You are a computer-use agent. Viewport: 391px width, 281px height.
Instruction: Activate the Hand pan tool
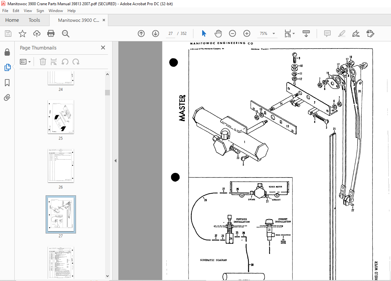pyautogui.click(x=218, y=33)
